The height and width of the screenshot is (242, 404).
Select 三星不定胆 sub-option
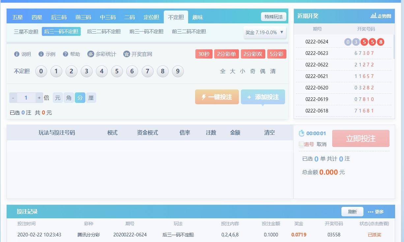(x=26, y=32)
